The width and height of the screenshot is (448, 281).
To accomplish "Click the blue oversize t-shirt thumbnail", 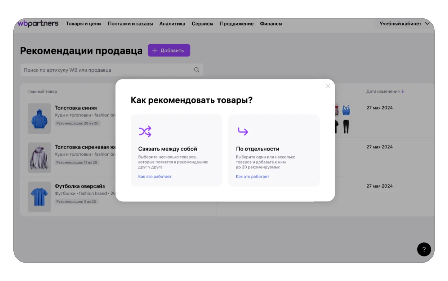I will (x=39, y=197).
